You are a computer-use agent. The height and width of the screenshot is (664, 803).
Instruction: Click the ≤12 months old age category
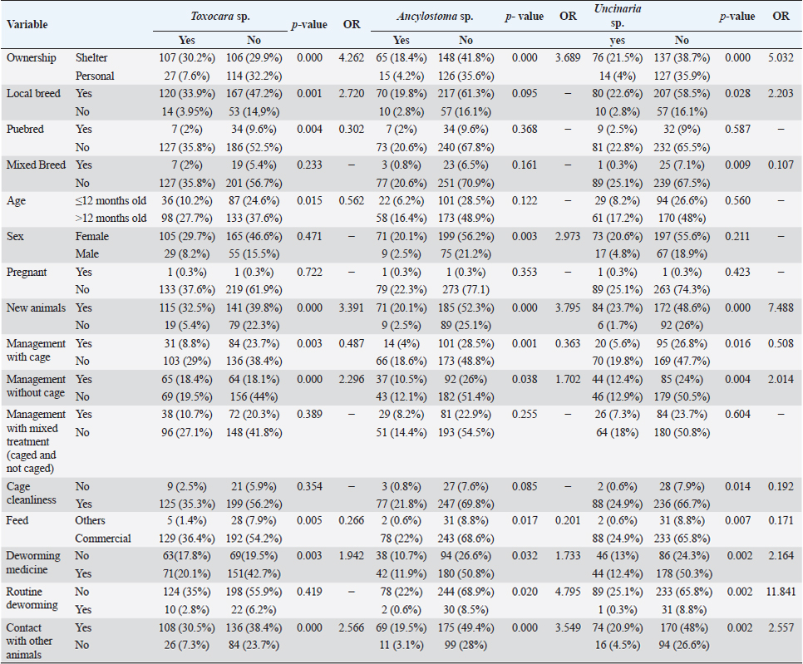(x=111, y=200)
